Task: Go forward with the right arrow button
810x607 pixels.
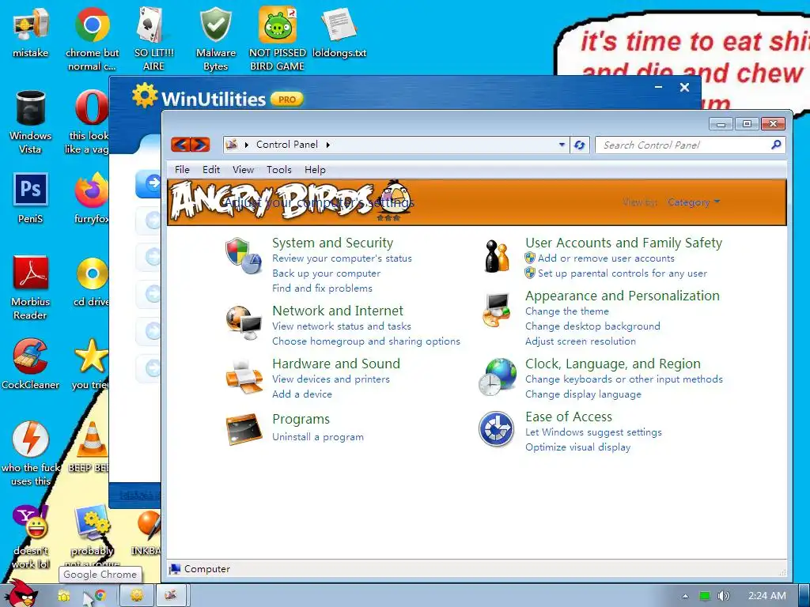Action: tap(200, 145)
